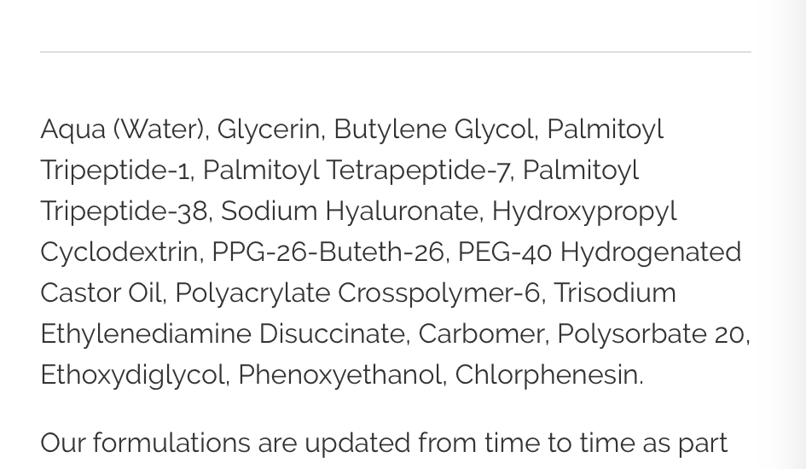The image size is (806, 469).
Task: Click the Chlorphenesin ingredient
Action: [x=547, y=375]
